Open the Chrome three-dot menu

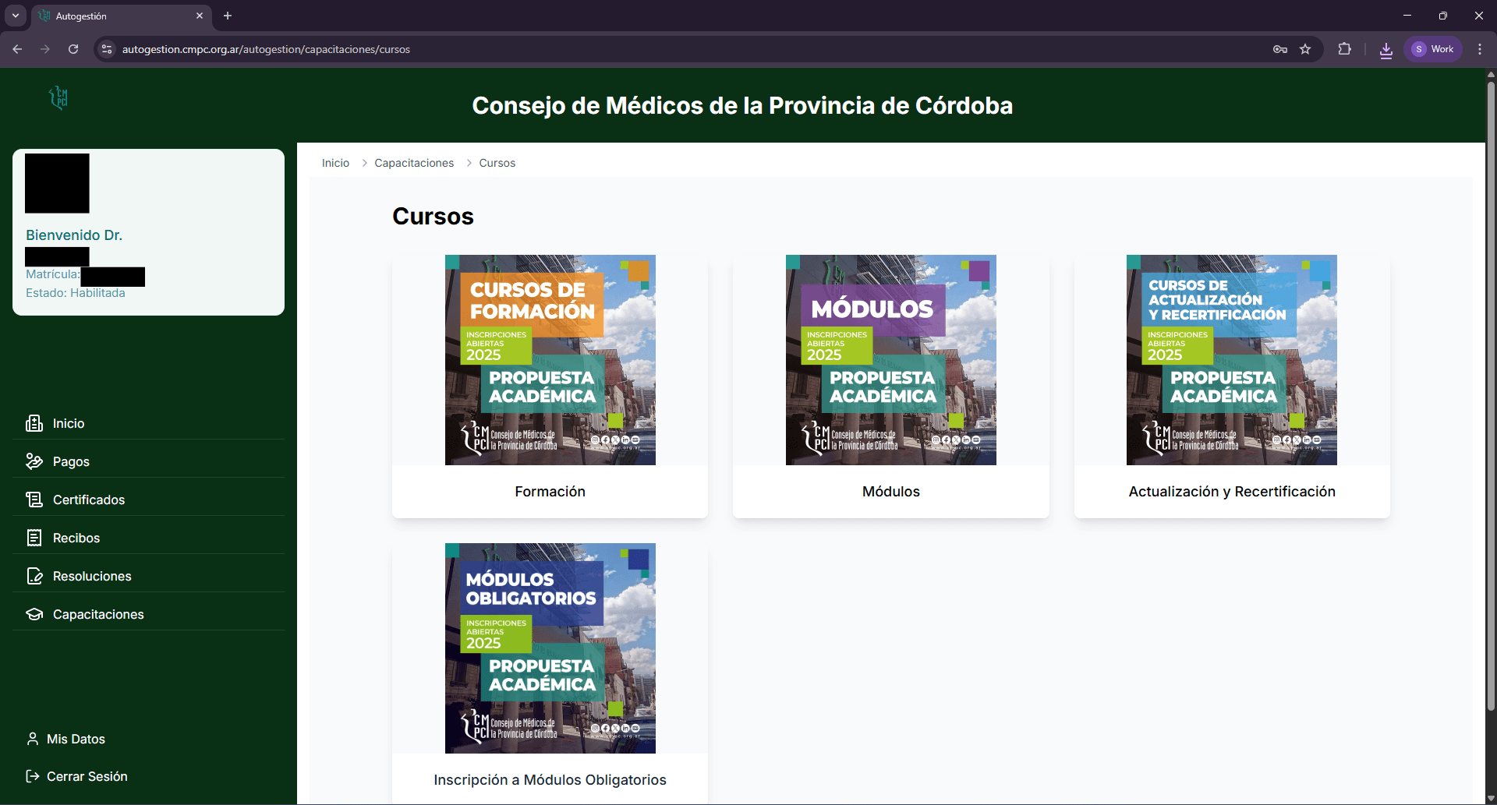coord(1480,49)
